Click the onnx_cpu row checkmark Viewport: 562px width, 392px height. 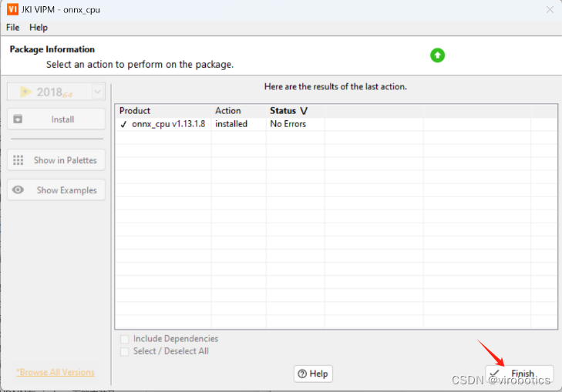coord(123,124)
